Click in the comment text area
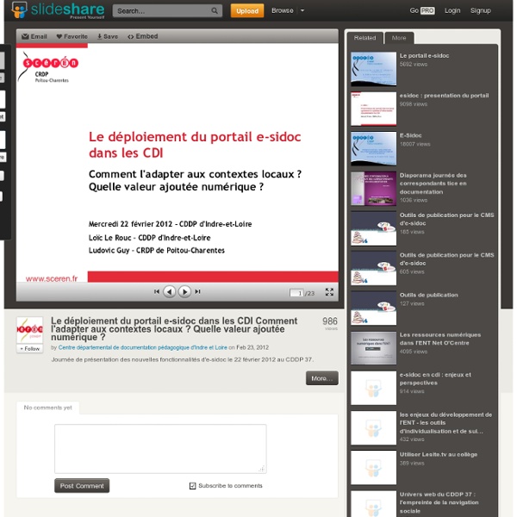The width and height of the screenshot is (517, 517). (160, 449)
